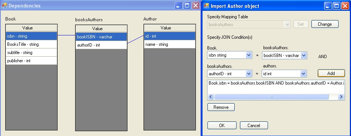The width and height of the screenshot is (351, 136).
Task: Open the disabled booksAuthors mapping table dropdown
Action: coord(287,24)
